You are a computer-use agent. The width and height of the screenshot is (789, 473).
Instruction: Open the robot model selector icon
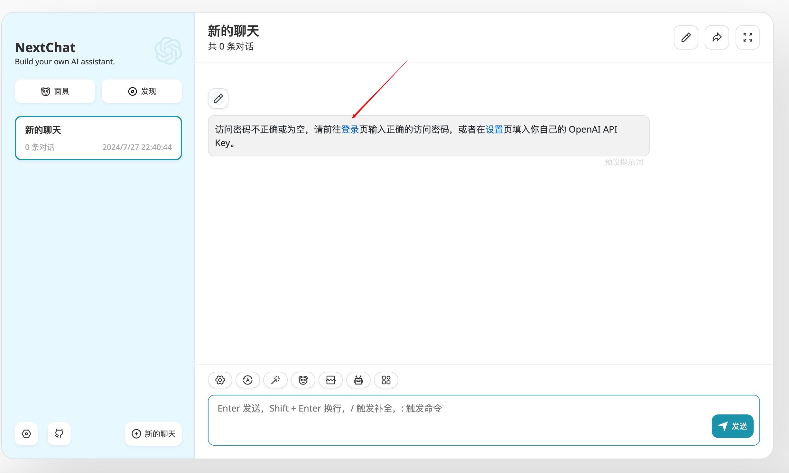click(358, 380)
